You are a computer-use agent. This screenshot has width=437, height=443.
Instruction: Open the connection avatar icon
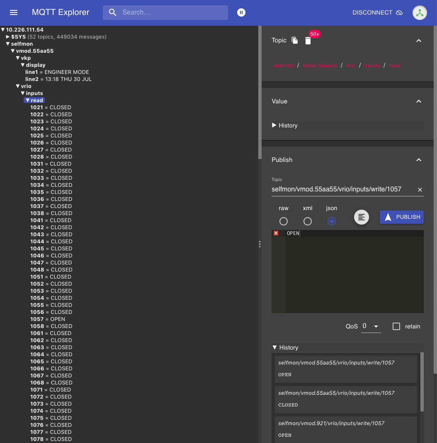click(420, 12)
